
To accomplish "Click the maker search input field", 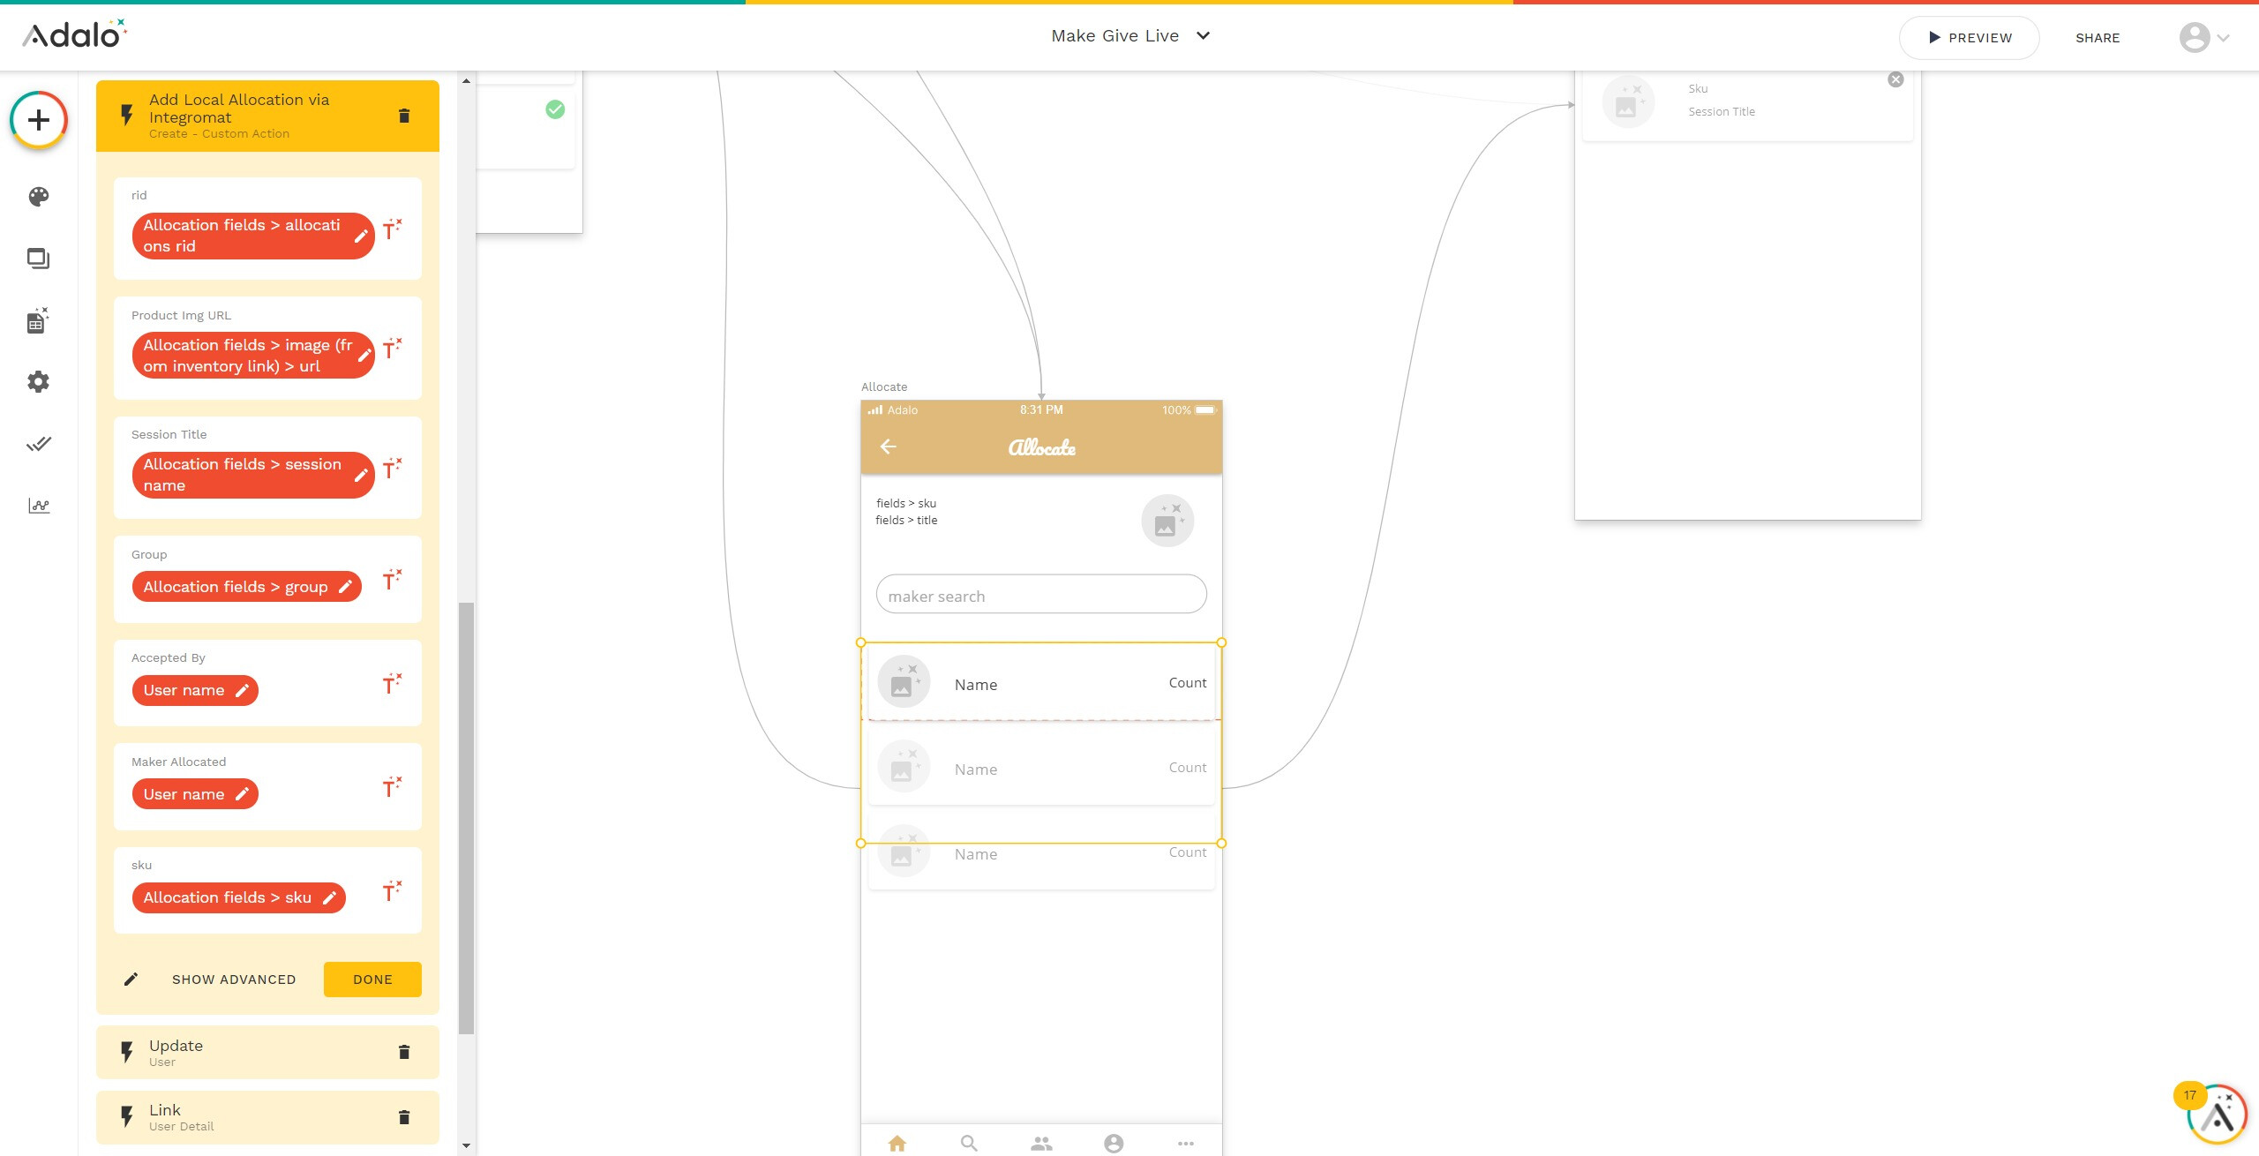I will click(1041, 596).
